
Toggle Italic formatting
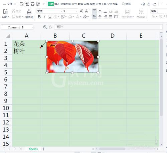coord(44,17)
